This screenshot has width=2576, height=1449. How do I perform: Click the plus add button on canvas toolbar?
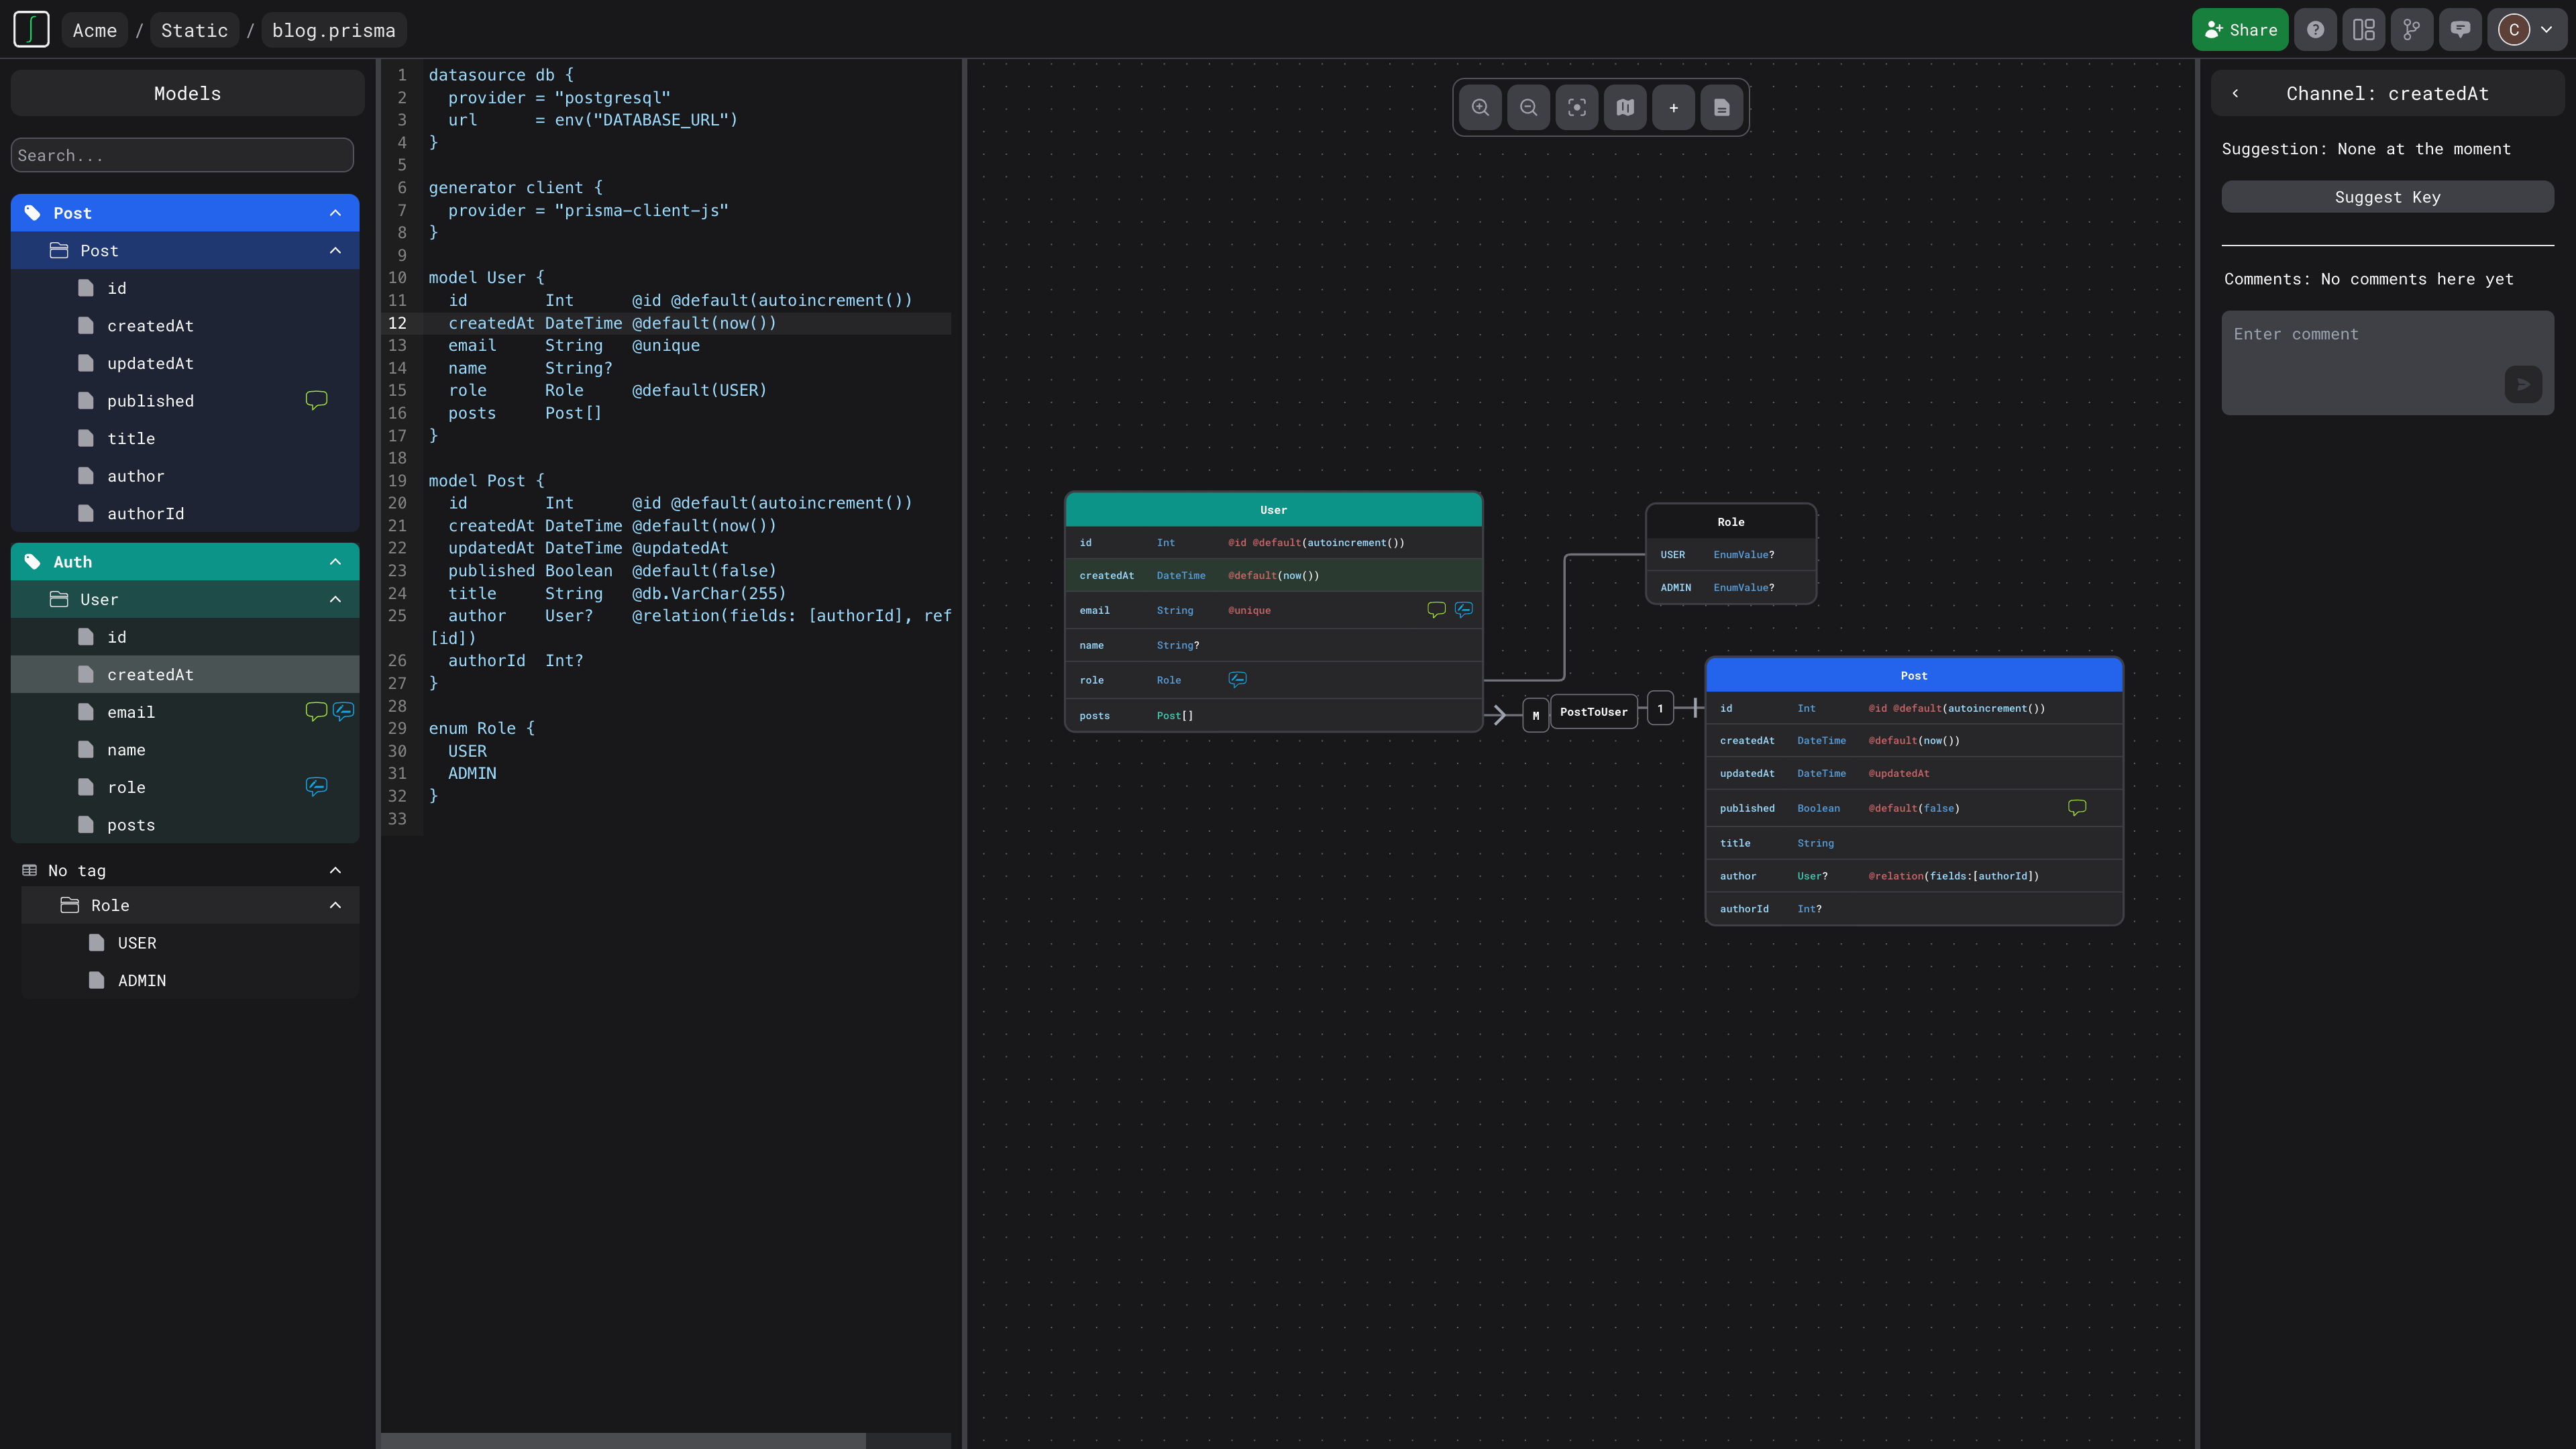[1673, 108]
